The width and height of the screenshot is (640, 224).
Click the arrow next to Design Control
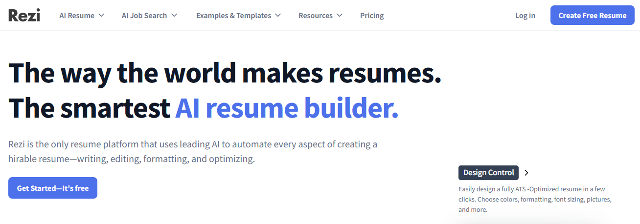[526, 173]
